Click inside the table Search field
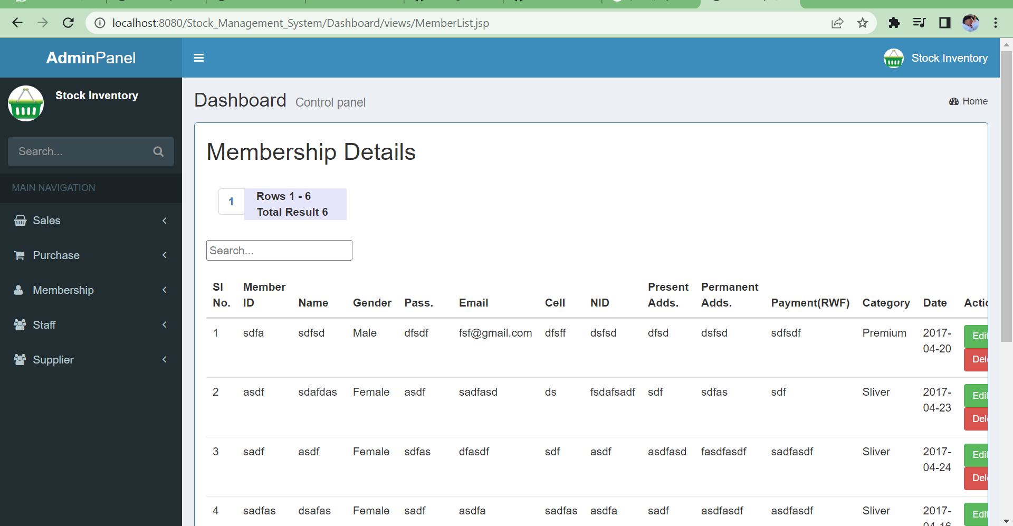The image size is (1013, 526). click(279, 250)
